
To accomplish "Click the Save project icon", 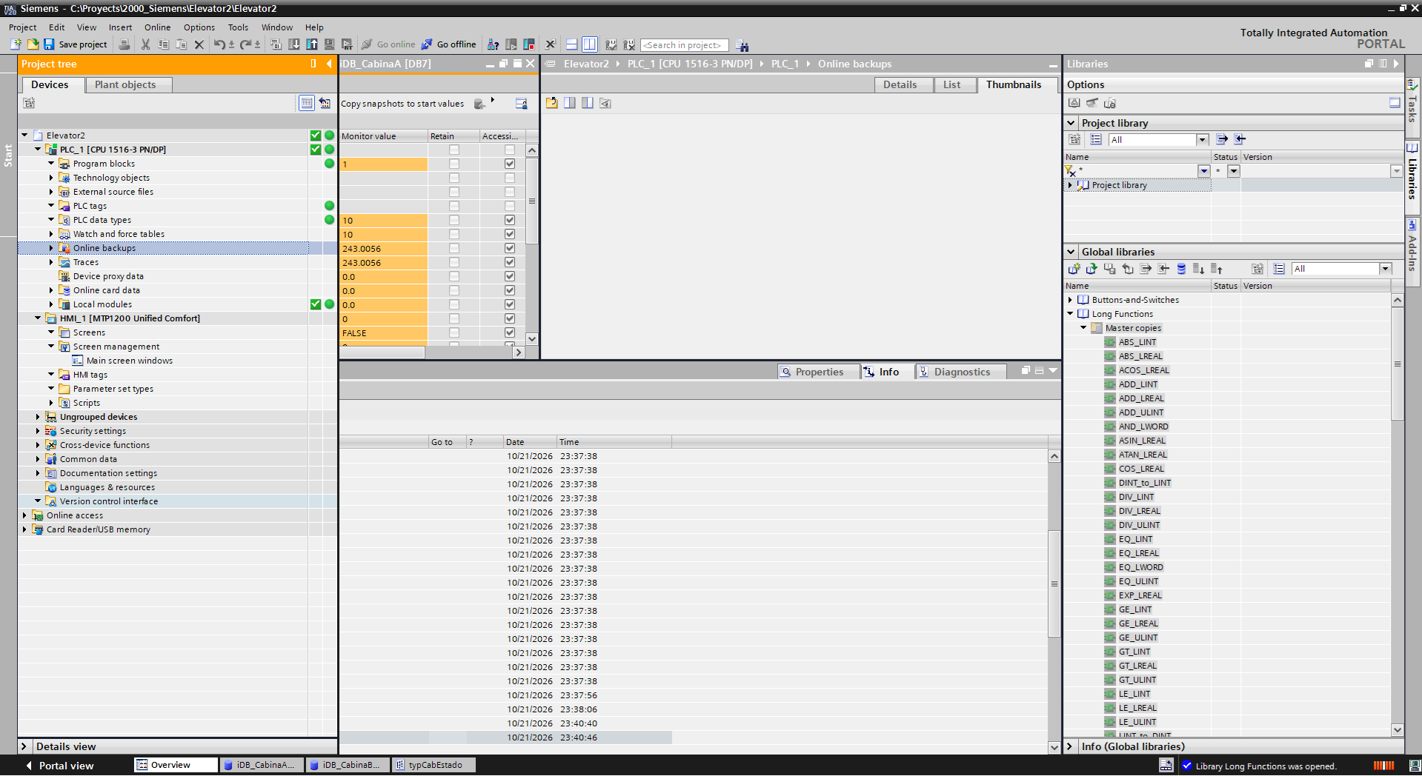I will tap(49, 44).
